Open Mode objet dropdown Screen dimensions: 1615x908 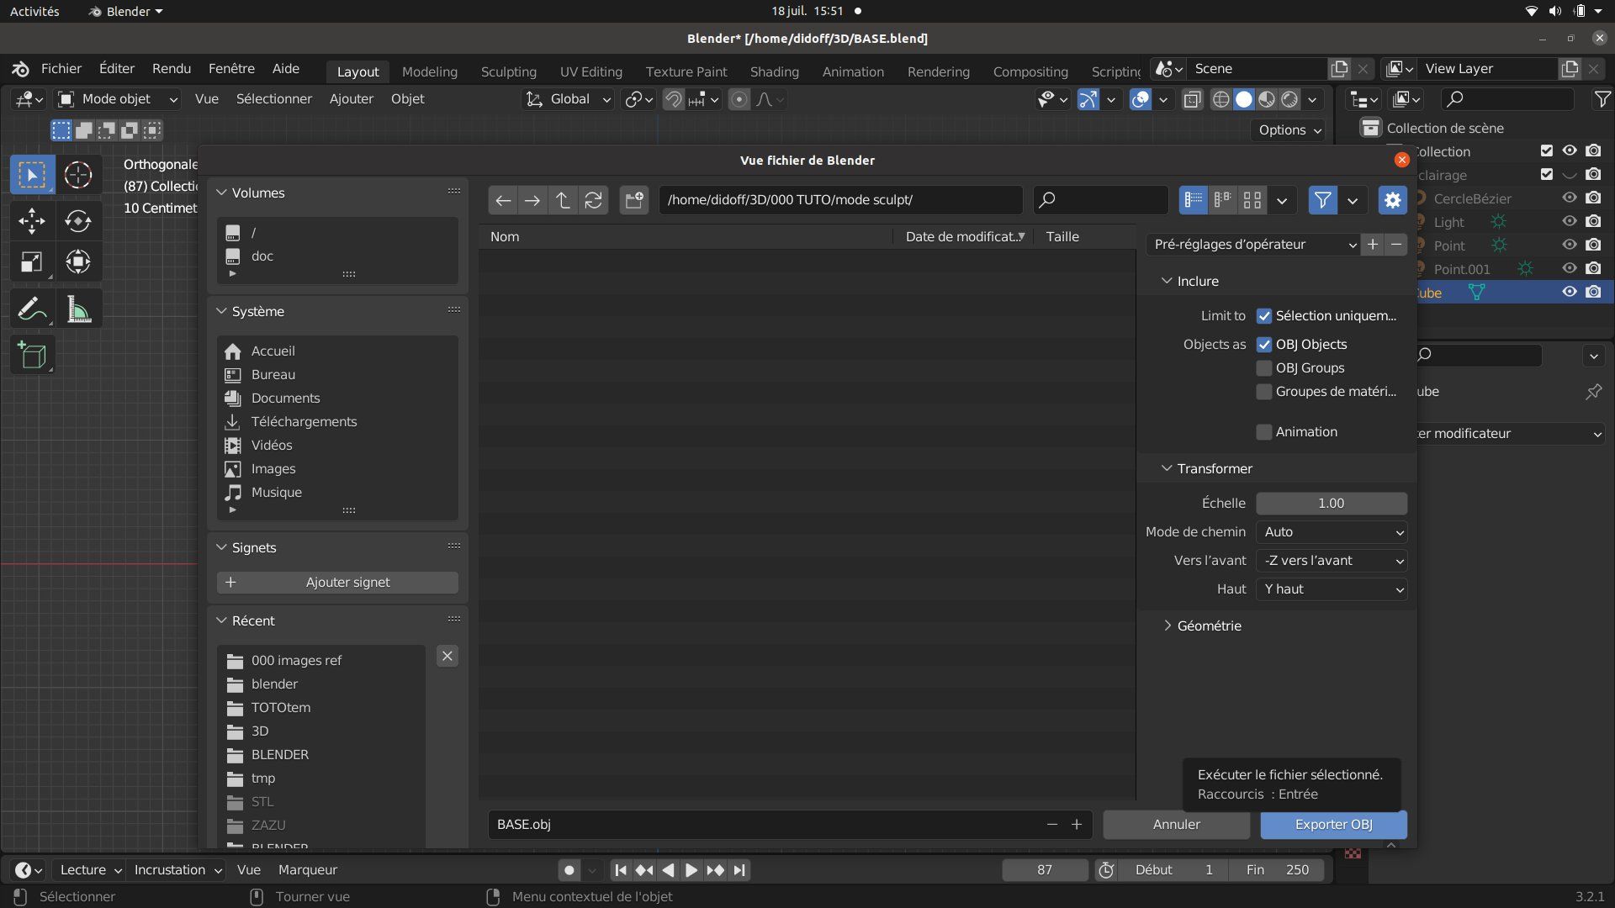117,99
